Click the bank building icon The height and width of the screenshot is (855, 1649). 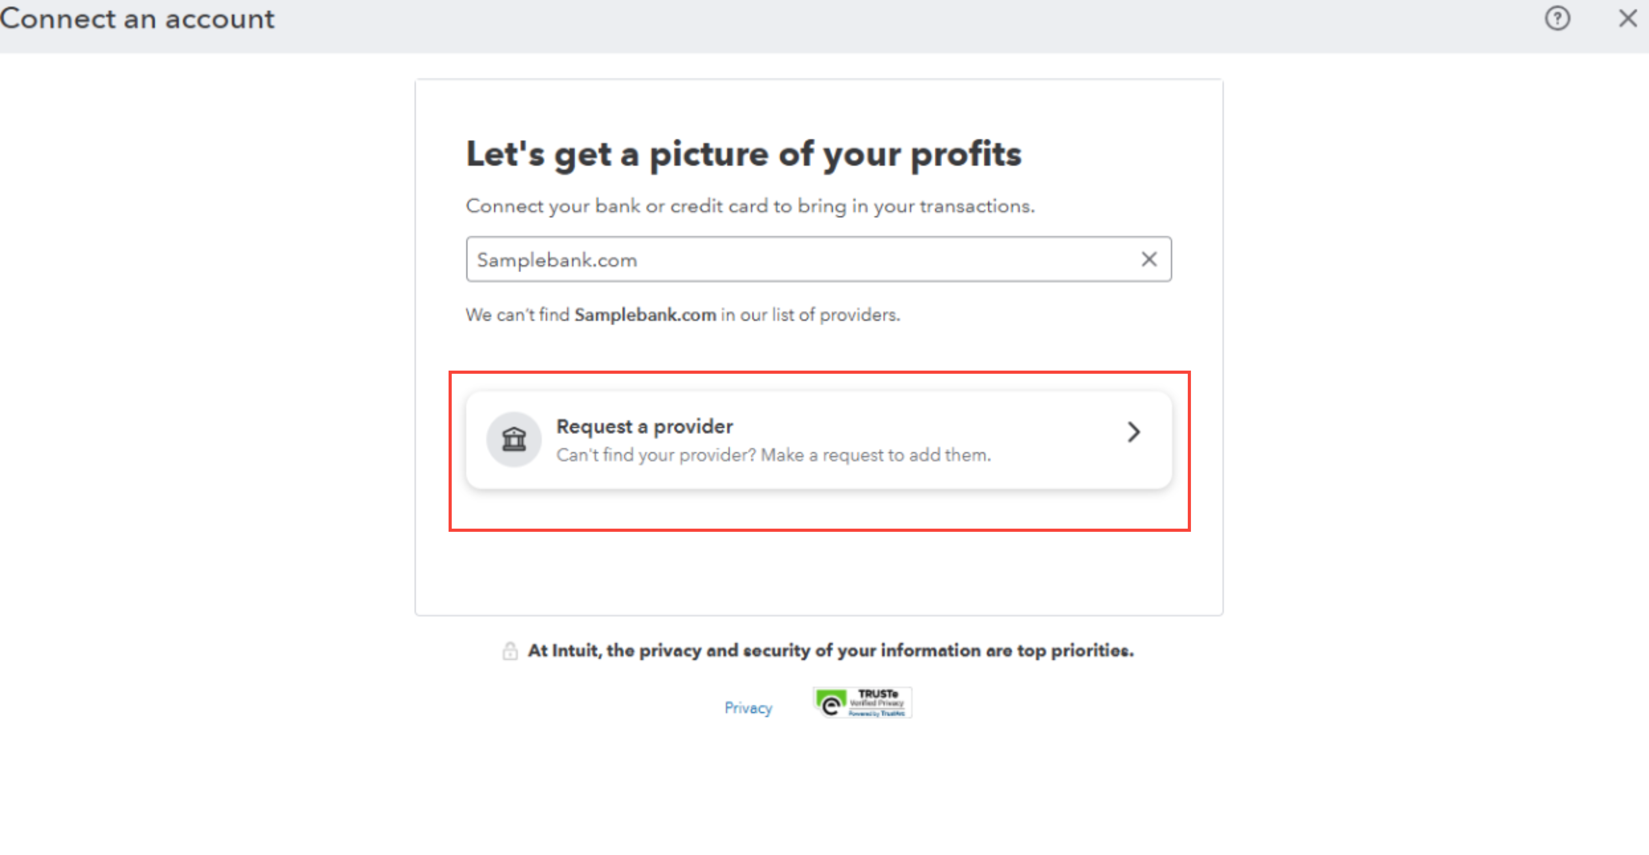514,439
